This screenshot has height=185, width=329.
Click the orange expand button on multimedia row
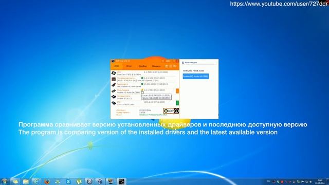coord(177,91)
